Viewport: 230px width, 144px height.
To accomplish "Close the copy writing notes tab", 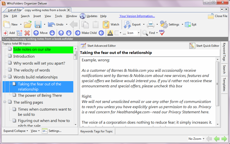I will coord(68,10).
